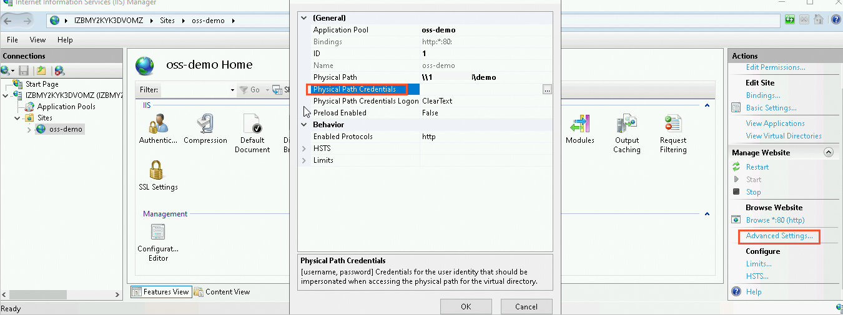Viewport: 843px width, 315px height.
Task: Open the Authentication feature icon
Action: pos(158,124)
